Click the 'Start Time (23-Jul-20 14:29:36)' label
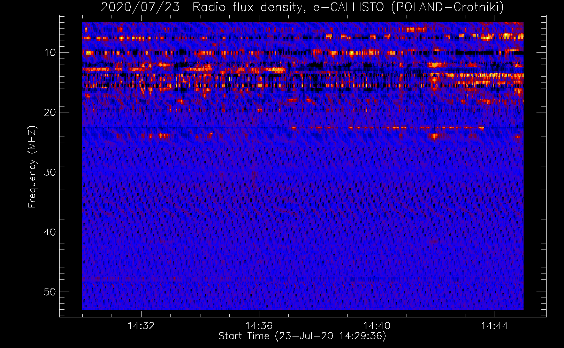564x348 pixels. pyautogui.click(x=302, y=336)
